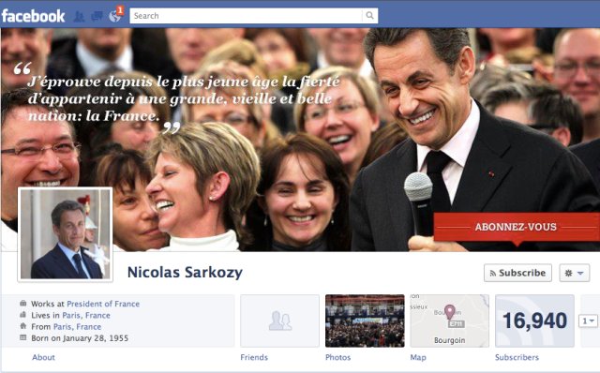Click the President of France link
600x373 pixels.
[103, 304]
